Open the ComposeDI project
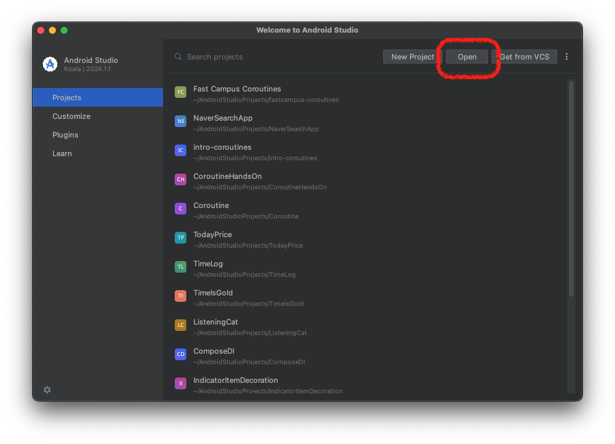 point(213,351)
